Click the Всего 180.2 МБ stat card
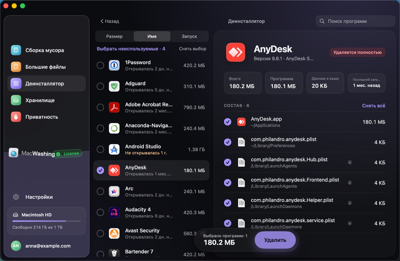Screen dimensions: 400x261 [x=243, y=83]
